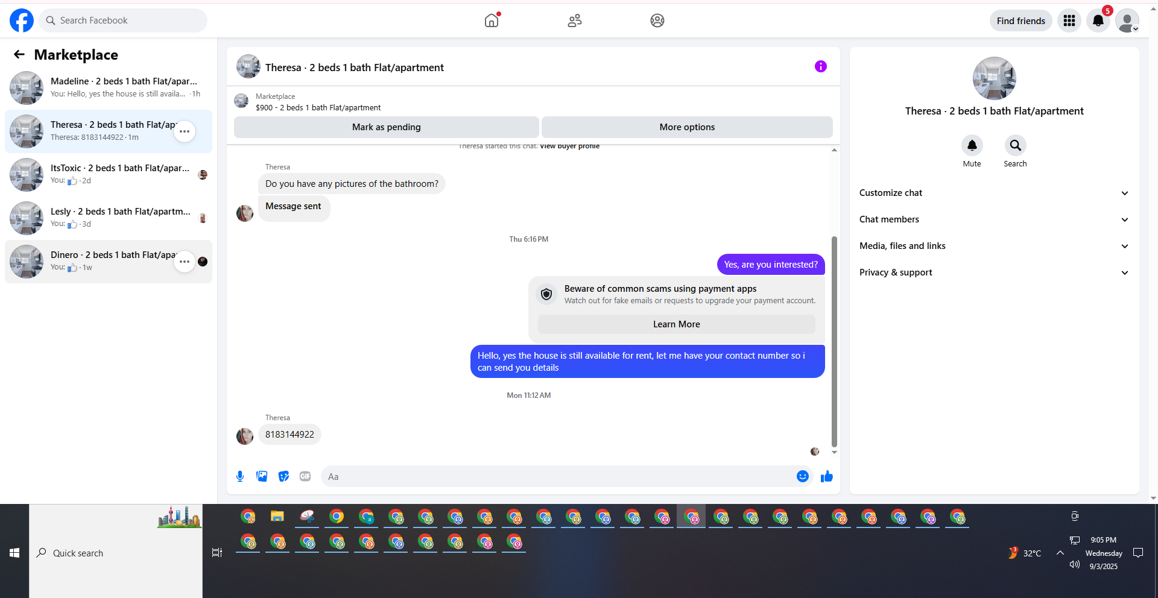
Task: Click Theresa's avatar beside the phone number message
Action: pos(245,436)
